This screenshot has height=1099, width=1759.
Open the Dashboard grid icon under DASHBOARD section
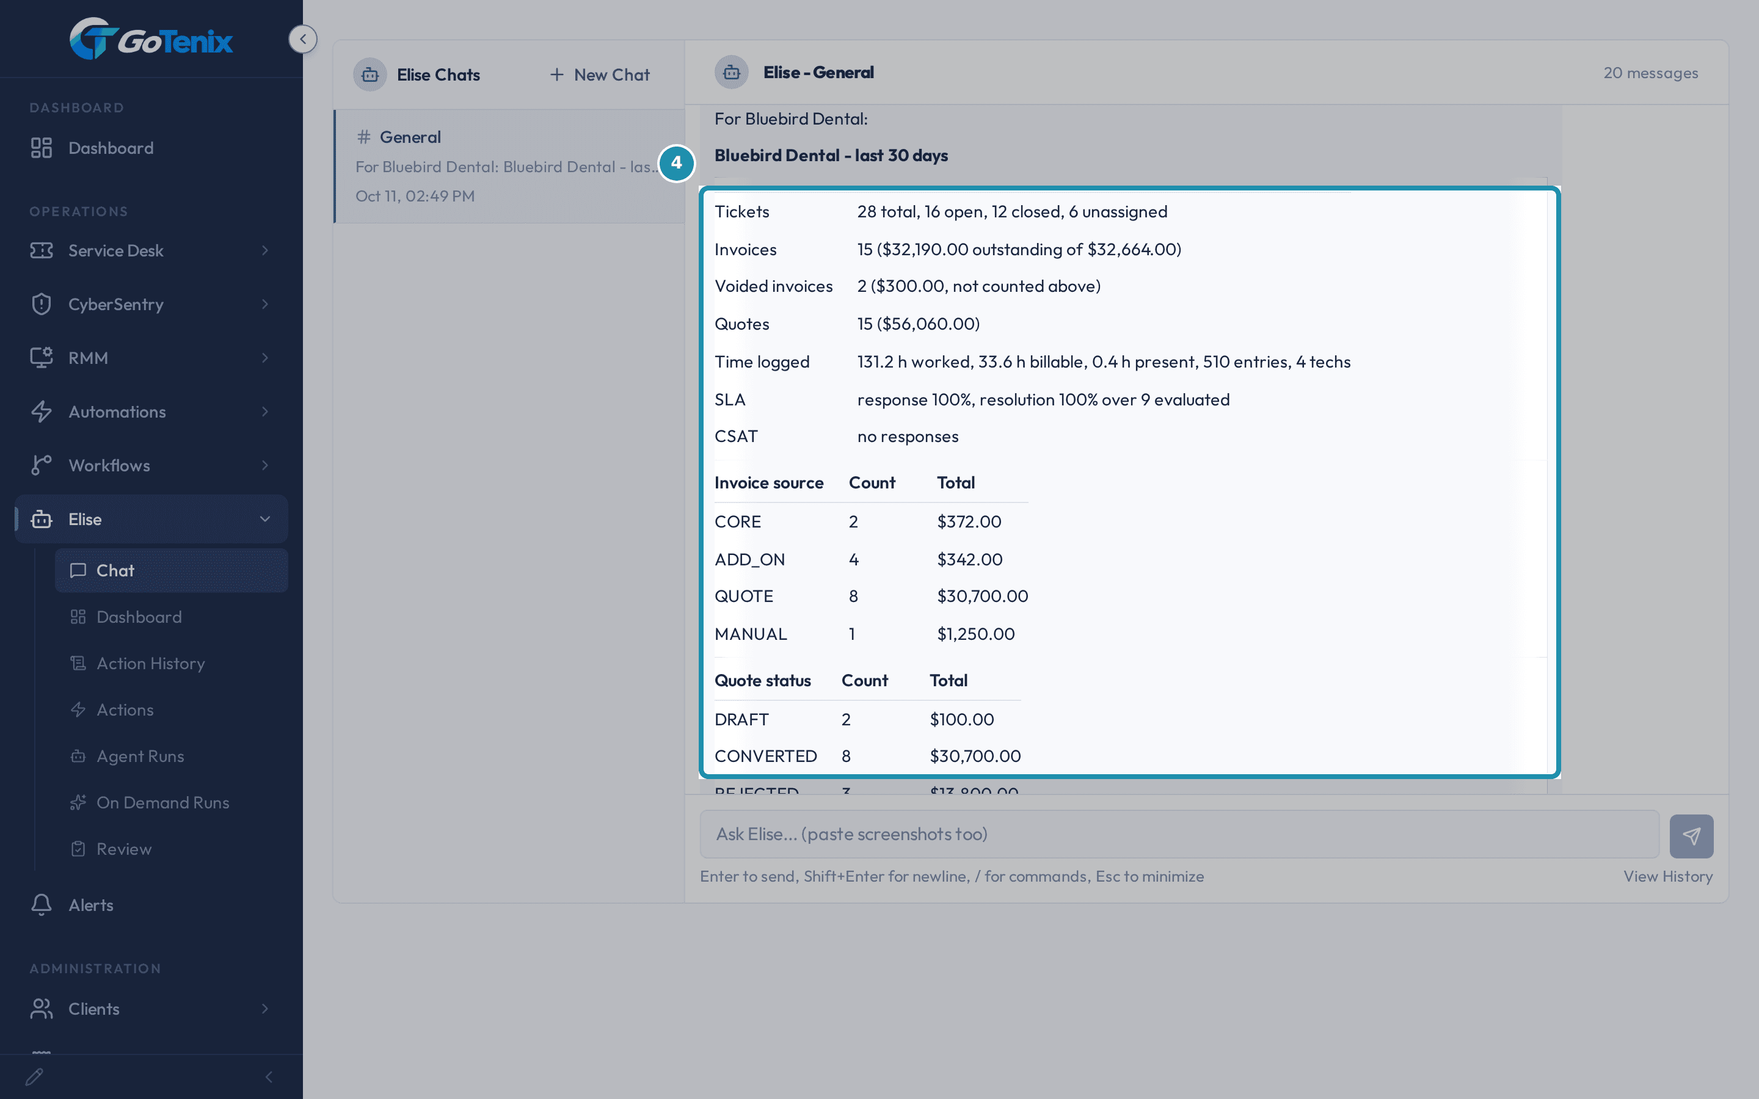42,148
